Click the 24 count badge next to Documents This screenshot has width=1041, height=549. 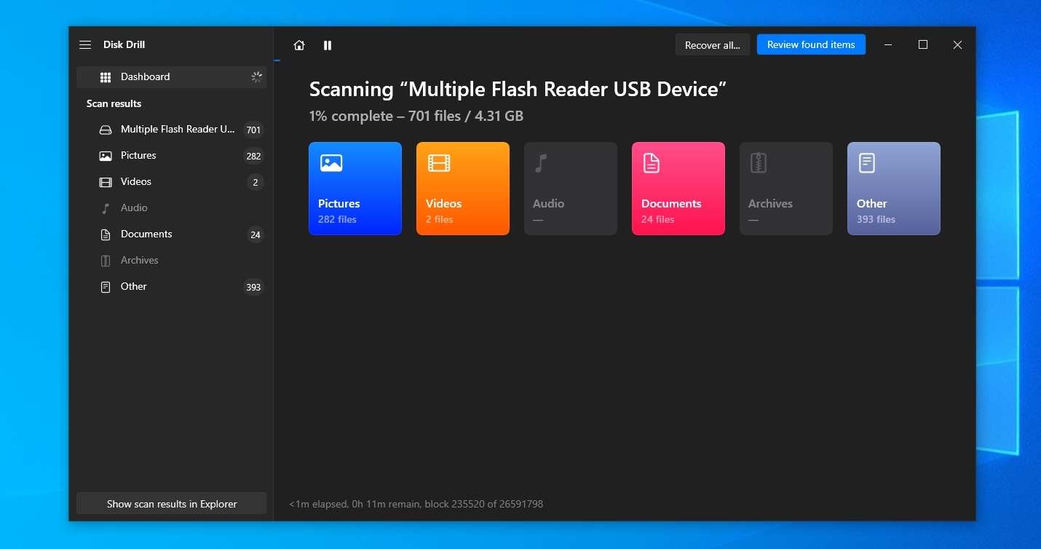(x=255, y=235)
